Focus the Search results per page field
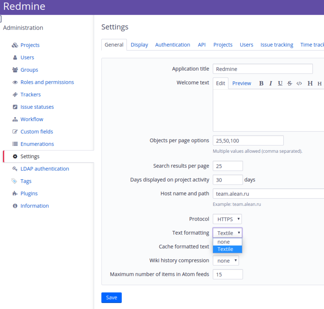Image resolution: width=324 pixels, height=309 pixels. 228,166
